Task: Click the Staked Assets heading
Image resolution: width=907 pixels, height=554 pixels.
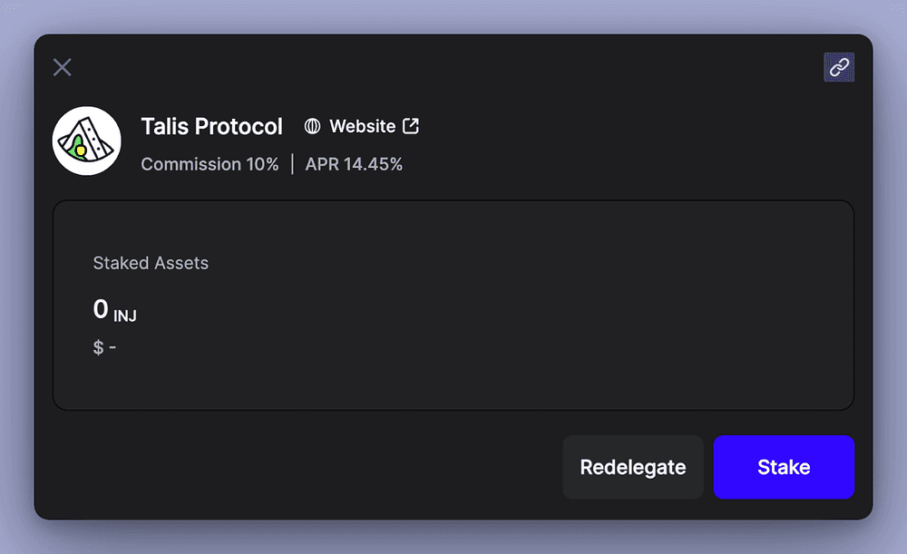Action: pyautogui.click(x=151, y=263)
